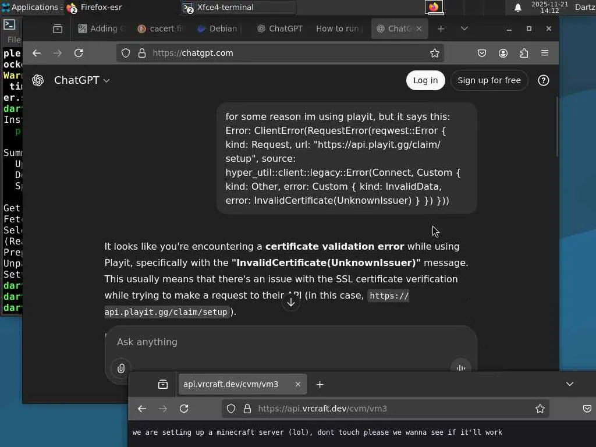This screenshot has width=596, height=447.
Task: Expand the ChatGPT model dropdown
Action: 81,80
